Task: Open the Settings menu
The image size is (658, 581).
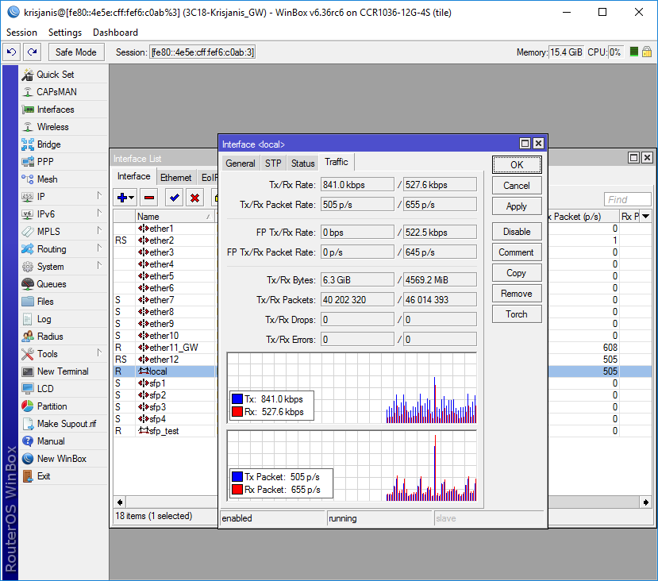Action: (x=65, y=33)
